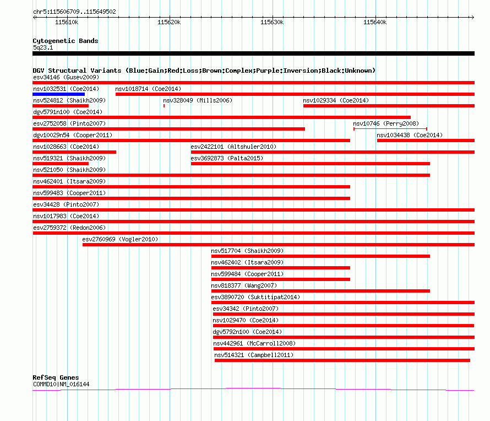Click the esv34146 (Gusev2009) variant label
The height and width of the screenshot is (421, 490).
pyautogui.click(x=66, y=77)
